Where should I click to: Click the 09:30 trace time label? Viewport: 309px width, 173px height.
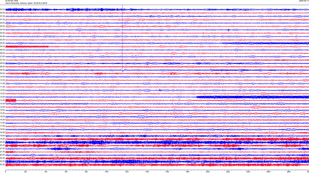pos(2,74)
